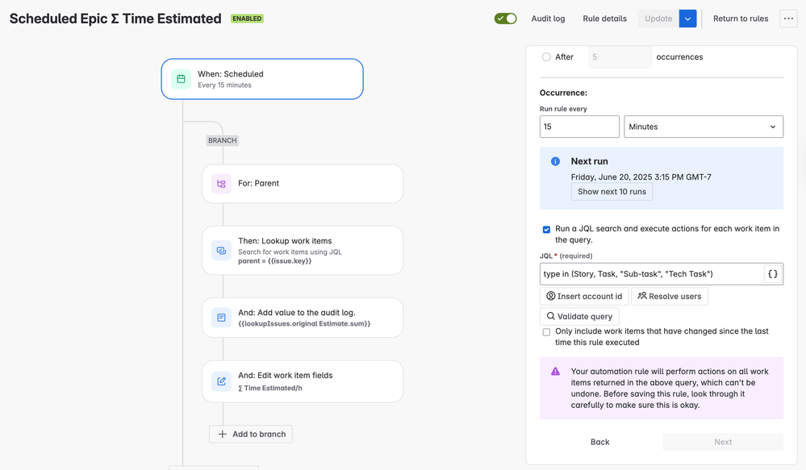This screenshot has width=806, height=470.
Task: Open the Minutes interval unit dropdown
Action: pyautogui.click(x=704, y=127)
